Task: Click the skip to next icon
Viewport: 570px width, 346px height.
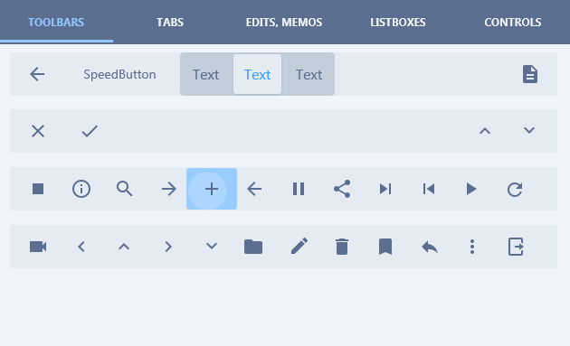Action: (x=385, y=189)
